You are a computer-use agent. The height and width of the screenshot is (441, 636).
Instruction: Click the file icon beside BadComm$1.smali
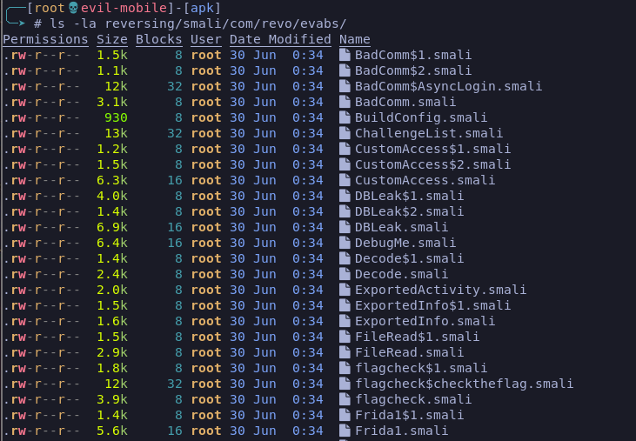(x=345, y=55)
